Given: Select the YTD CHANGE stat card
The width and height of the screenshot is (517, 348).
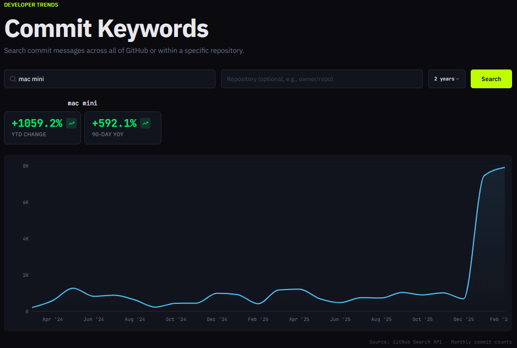Looking at the screenshot, I should (42, 128).
